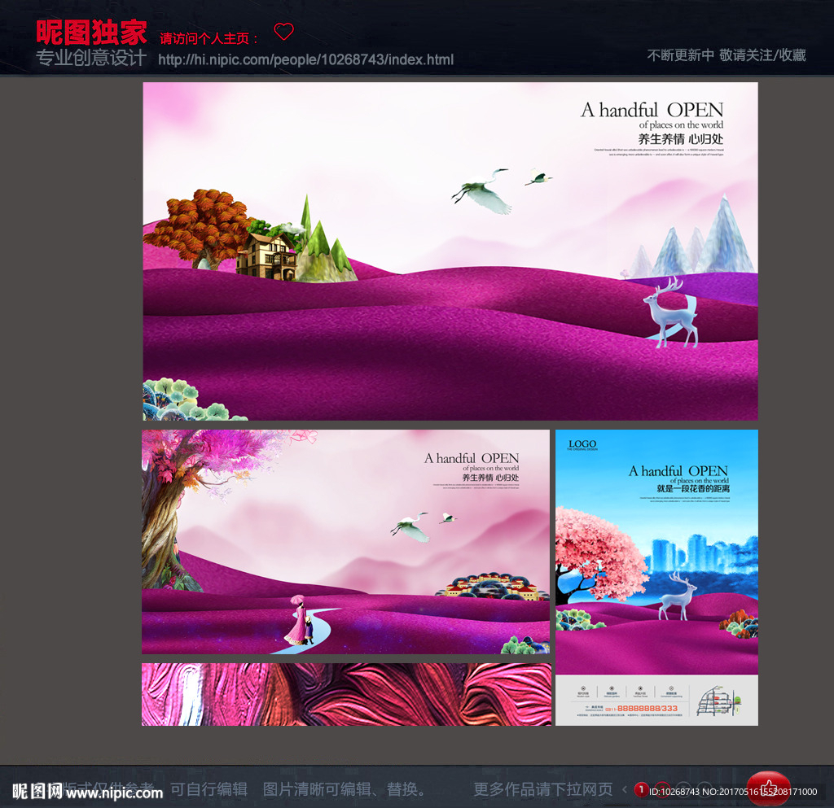Select the page 2 circle indicator
The image size is (834, 808).
(x=663, y=788)
